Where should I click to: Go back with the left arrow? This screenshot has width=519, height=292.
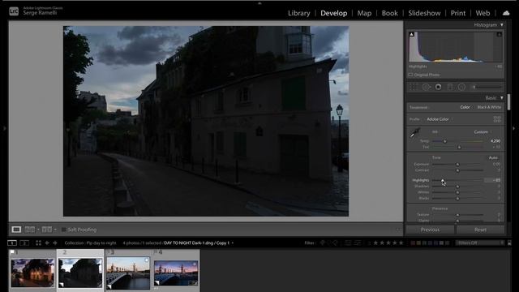pos(47,243)
